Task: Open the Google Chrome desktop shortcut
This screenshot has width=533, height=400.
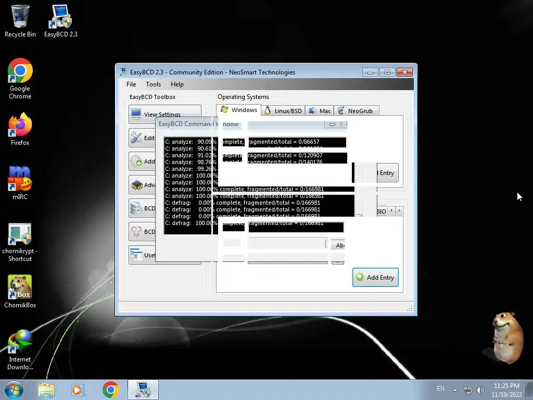Action: click(x=20, y=79)
